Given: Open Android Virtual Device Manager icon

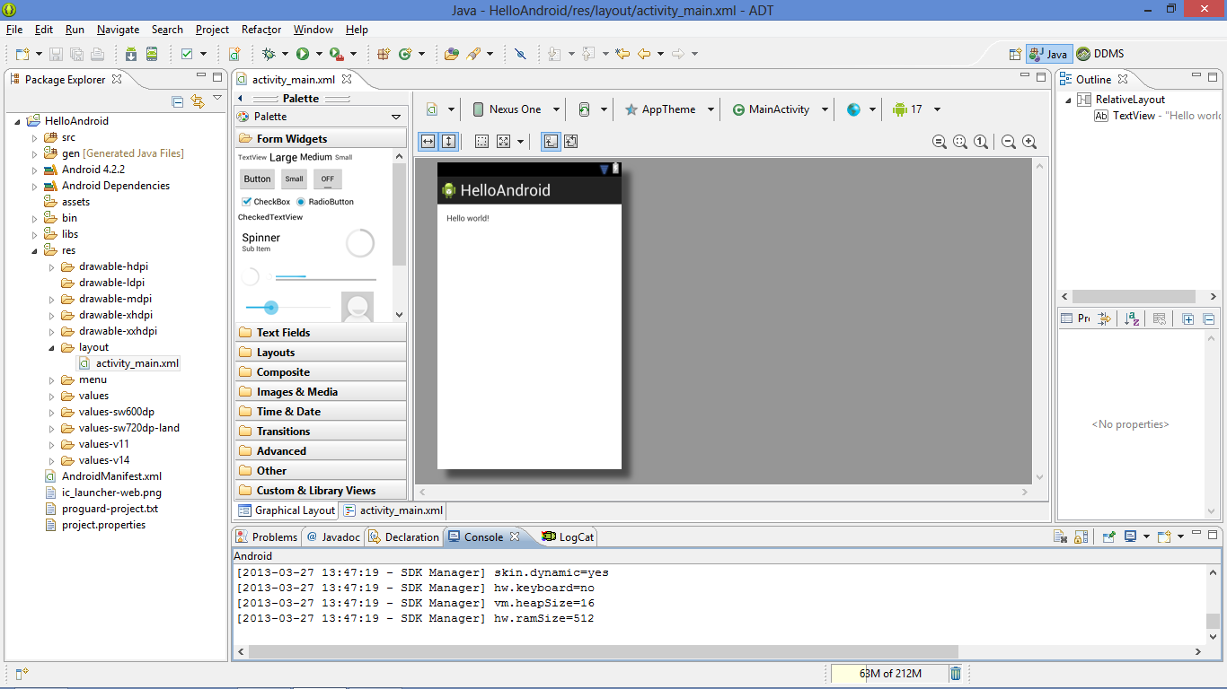Looking at the screenshot, I should point(152,54).
